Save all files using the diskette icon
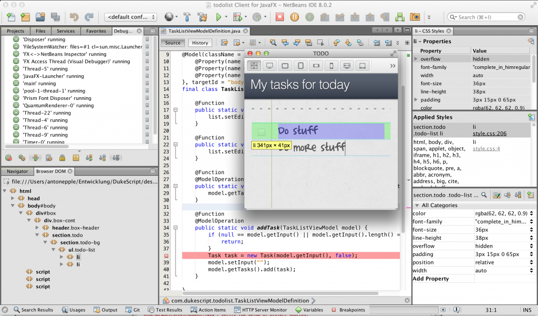 [55, 17]
